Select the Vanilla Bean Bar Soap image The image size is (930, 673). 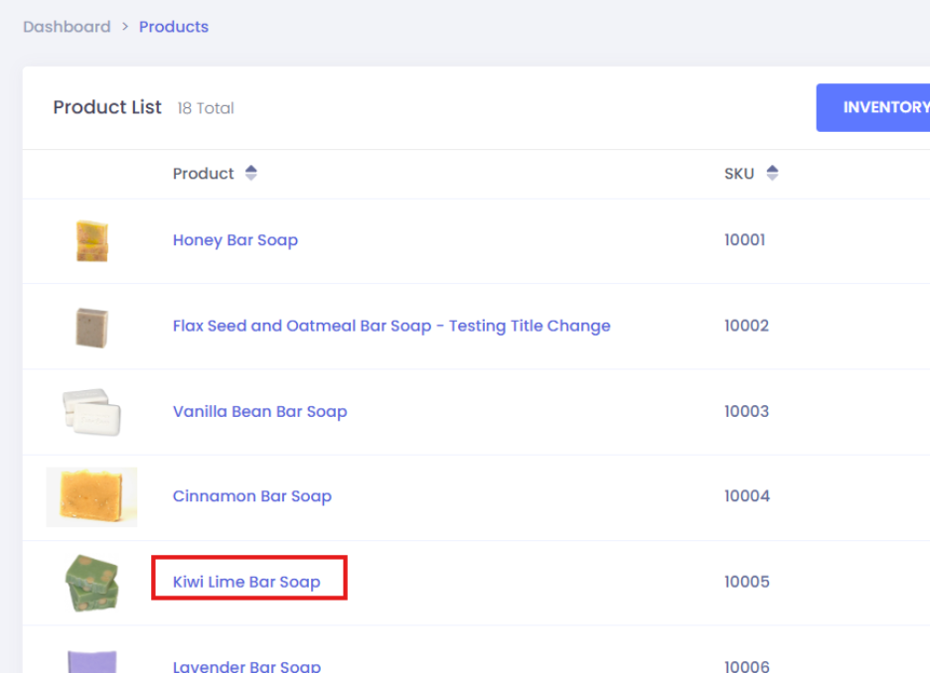[x=91, y=412]
